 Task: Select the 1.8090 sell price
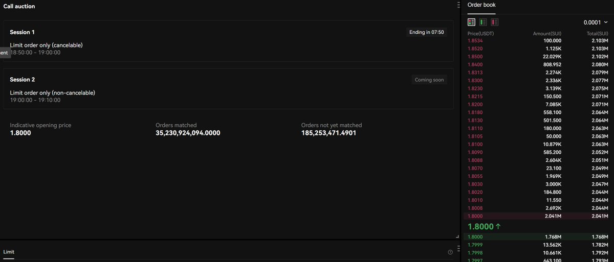point(475,152)
